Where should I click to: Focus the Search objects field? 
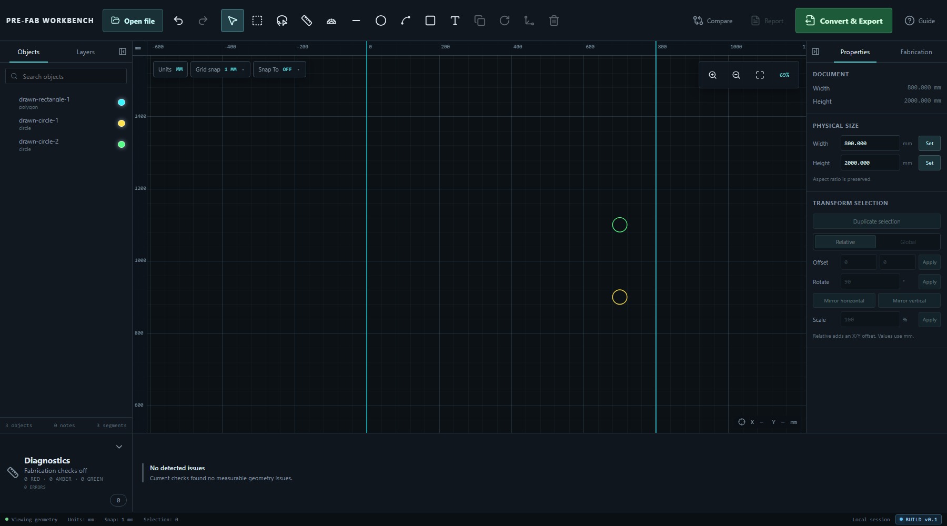66,76
